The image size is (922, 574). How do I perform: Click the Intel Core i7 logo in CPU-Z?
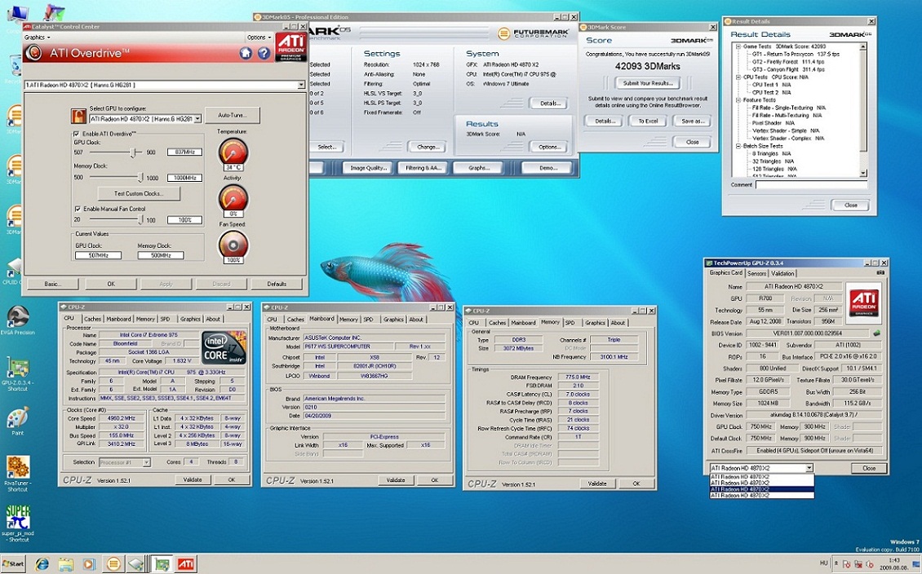coord(224,348)
